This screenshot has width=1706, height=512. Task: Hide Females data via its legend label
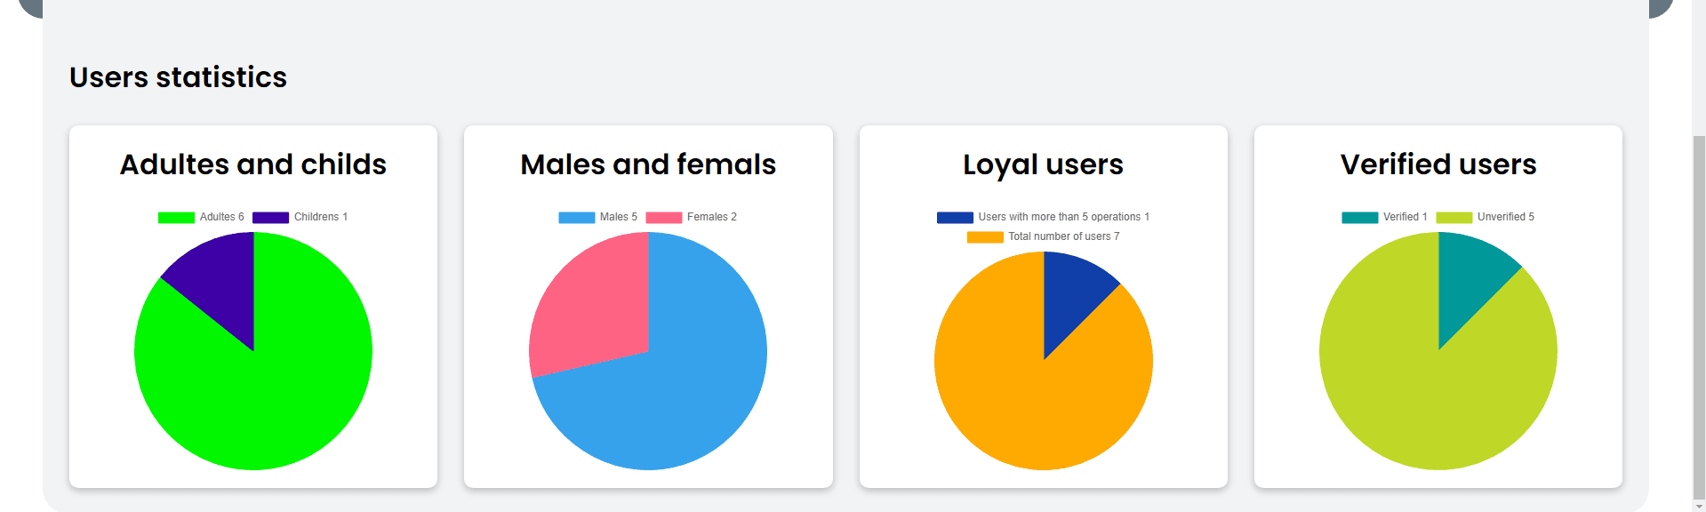point(711,217)
